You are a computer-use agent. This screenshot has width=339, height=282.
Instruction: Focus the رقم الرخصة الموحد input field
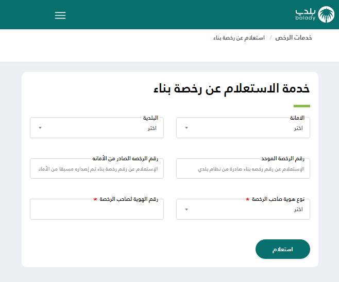[x=243, y=168]
